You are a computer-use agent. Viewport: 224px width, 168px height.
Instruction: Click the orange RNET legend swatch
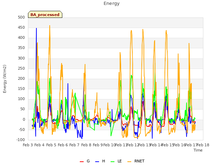pyautogui.click(x=129, y=162)
